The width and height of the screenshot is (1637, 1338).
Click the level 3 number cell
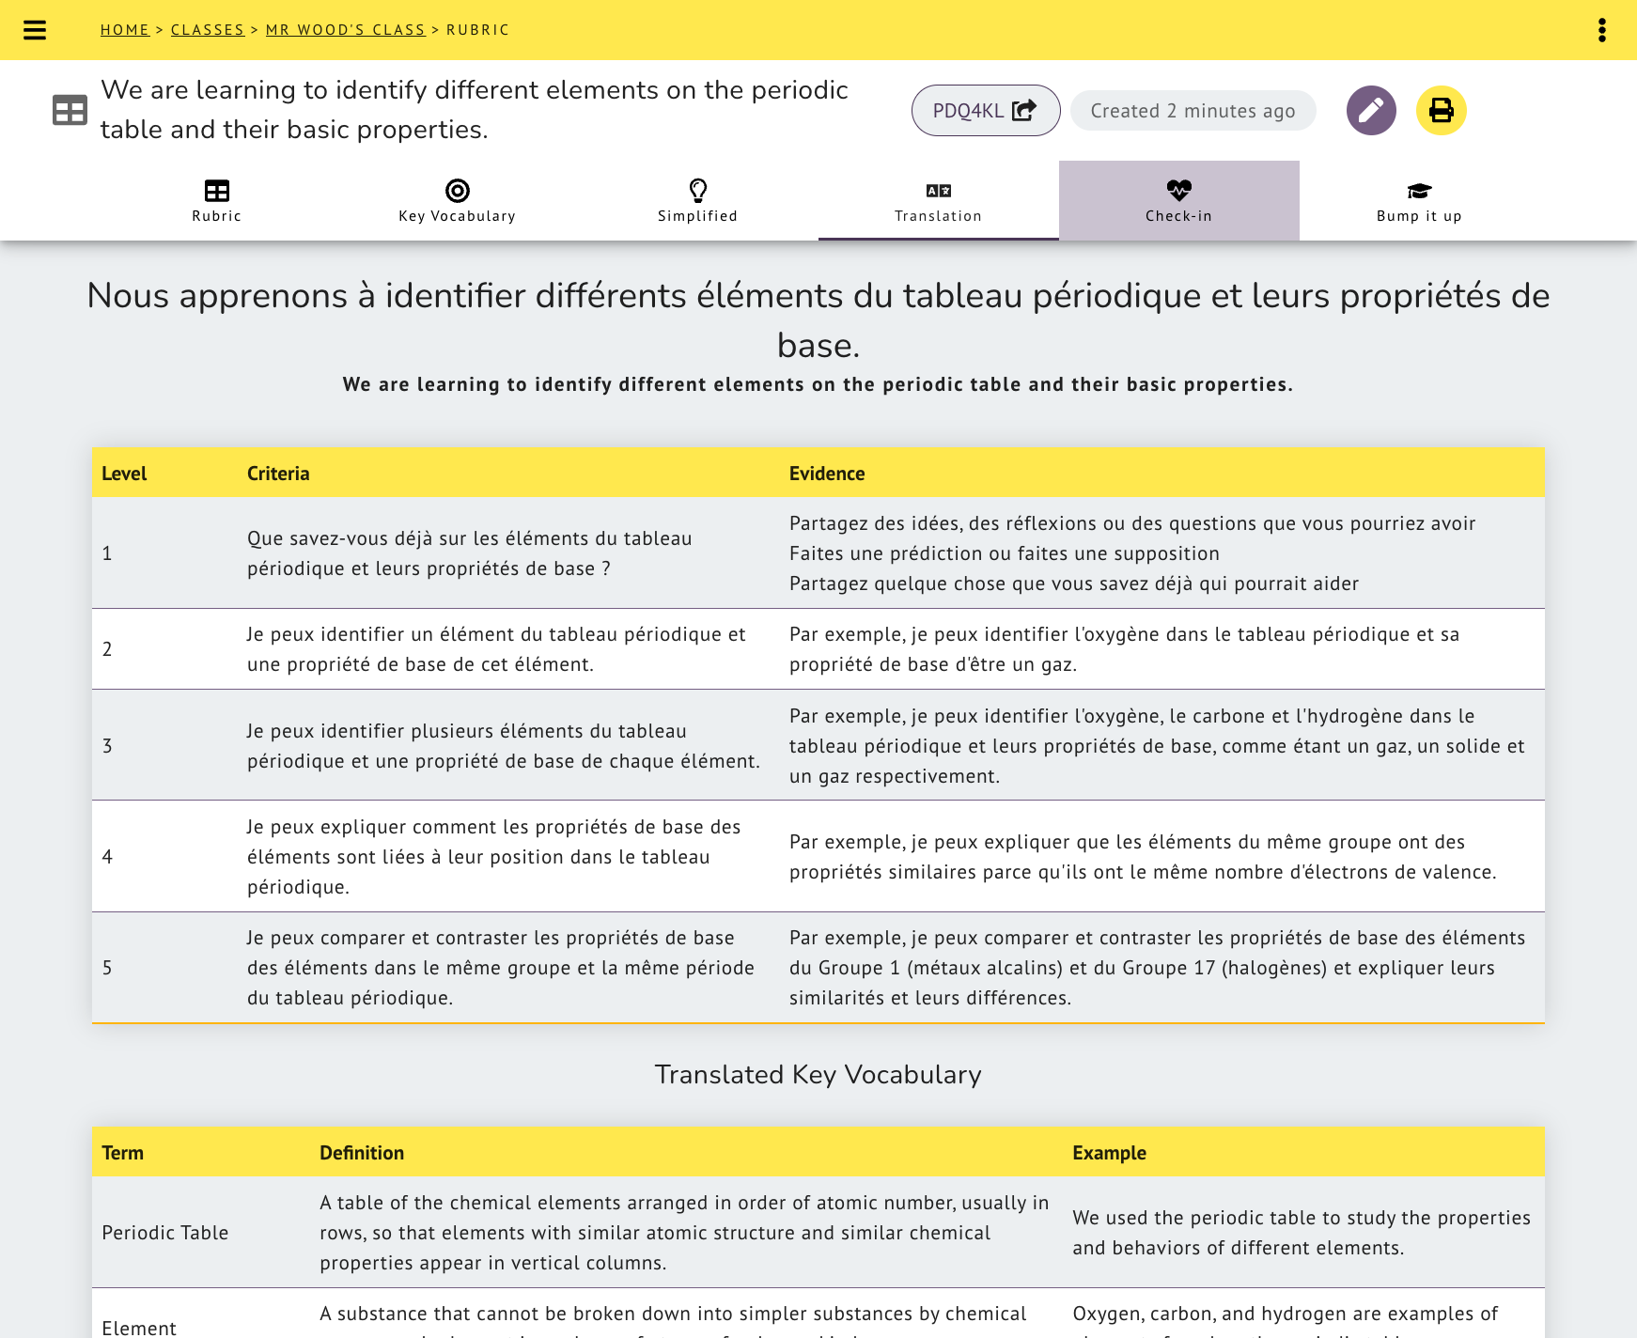(107, 746)
